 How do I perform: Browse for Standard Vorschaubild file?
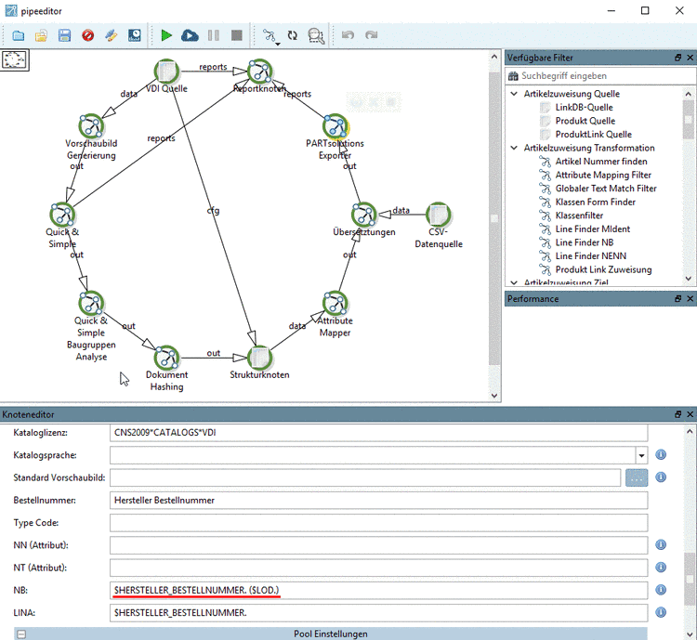pos(637,477)
